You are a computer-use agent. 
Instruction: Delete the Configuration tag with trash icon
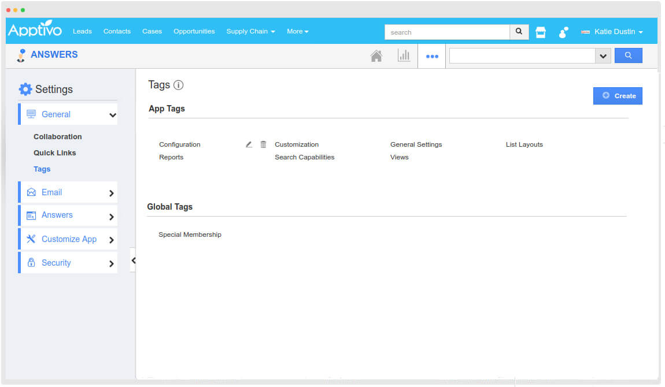tap(263, 144)
